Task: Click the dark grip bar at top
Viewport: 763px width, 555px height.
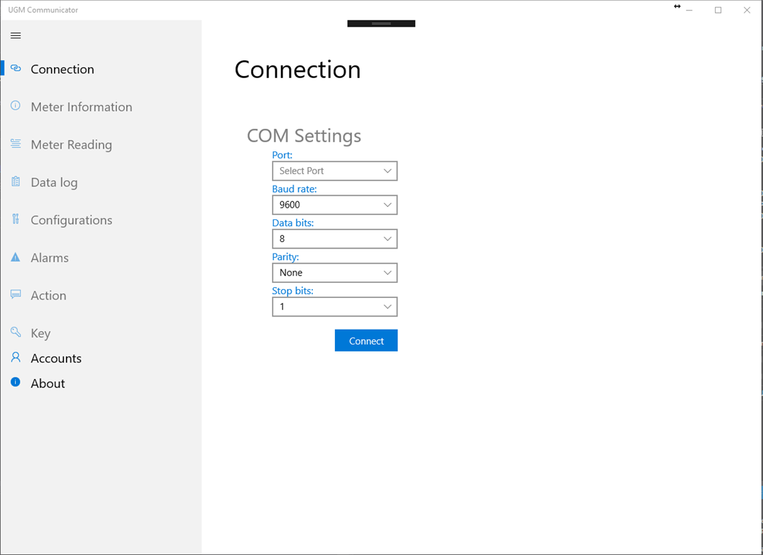Action: point(381,24)
